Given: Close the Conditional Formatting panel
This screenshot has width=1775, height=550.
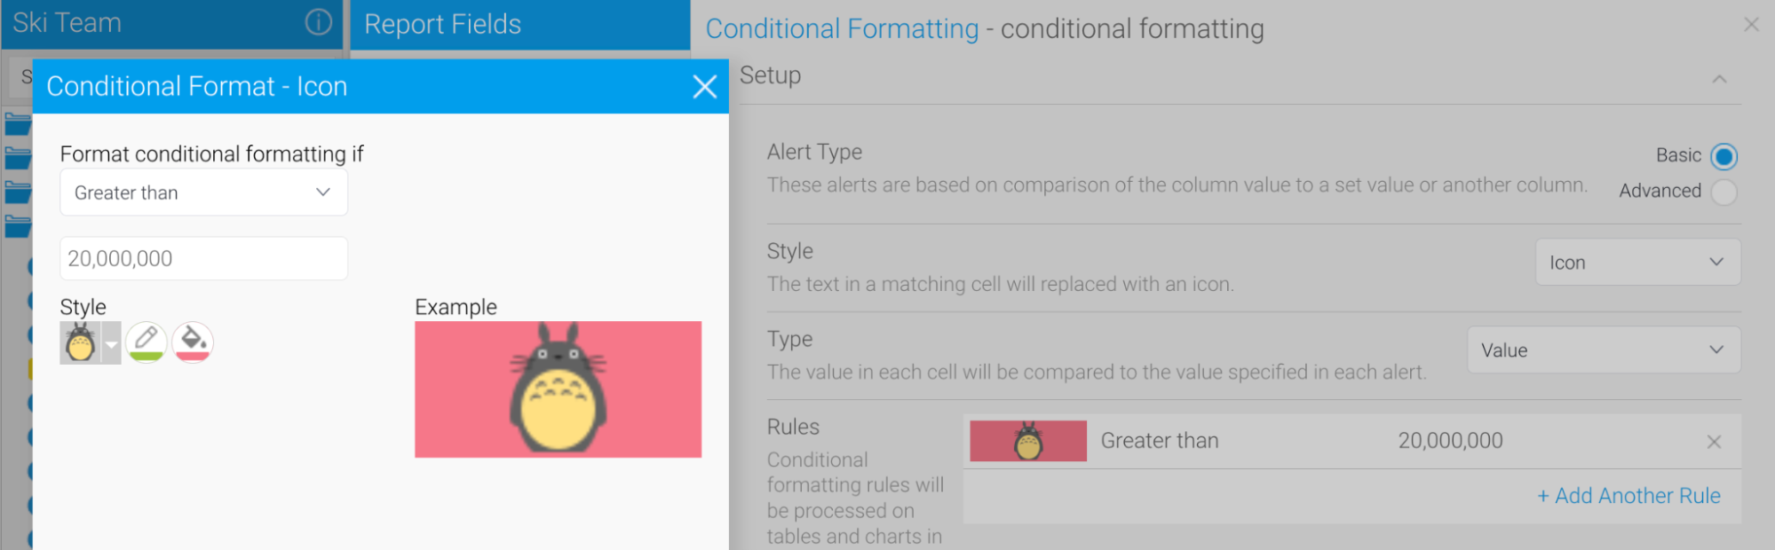Looking at the screenshot, I should pyautogui.click(x=1751, y=25).
